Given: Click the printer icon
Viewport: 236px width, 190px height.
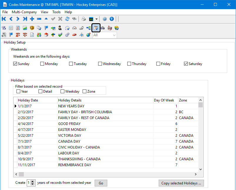Looking at the screenshot, I should point(84,19).
